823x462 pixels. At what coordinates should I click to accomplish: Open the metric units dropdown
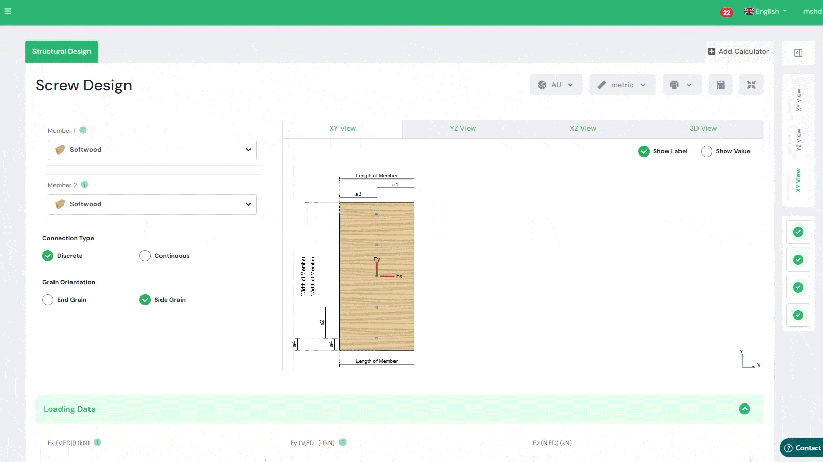[622, 85]
